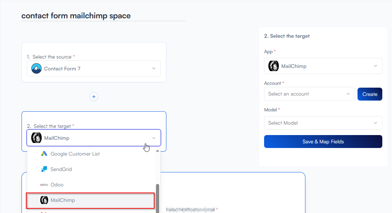Click MailChimp logo in the App field

point(274,66)
